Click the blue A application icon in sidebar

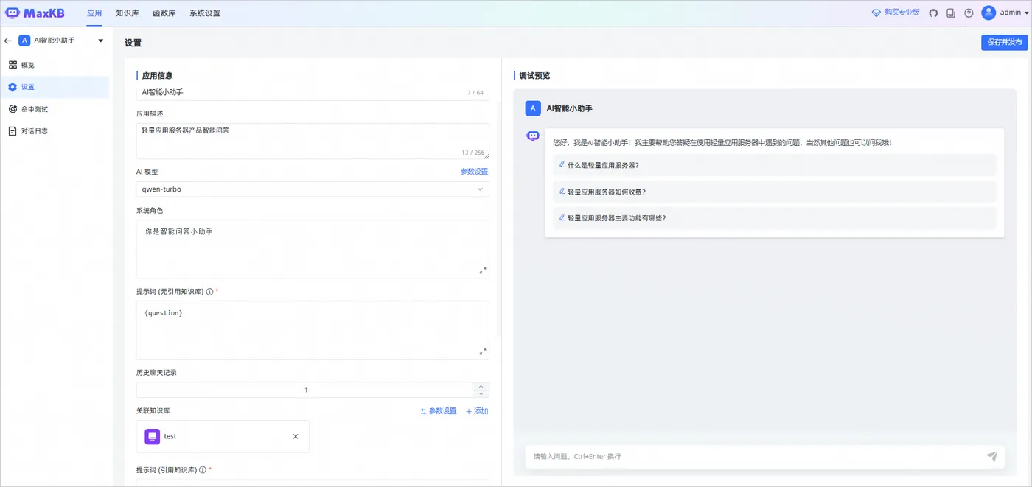tap(24, 41)
